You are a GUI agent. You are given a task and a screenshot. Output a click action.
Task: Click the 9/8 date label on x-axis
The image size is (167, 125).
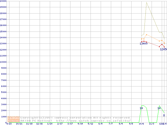[x=131, y=124]
